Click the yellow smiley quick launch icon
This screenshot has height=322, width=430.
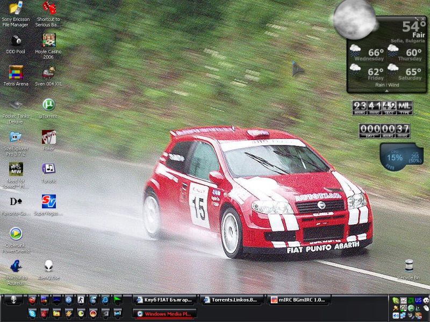pyautogui.click(x=57, y=314)
